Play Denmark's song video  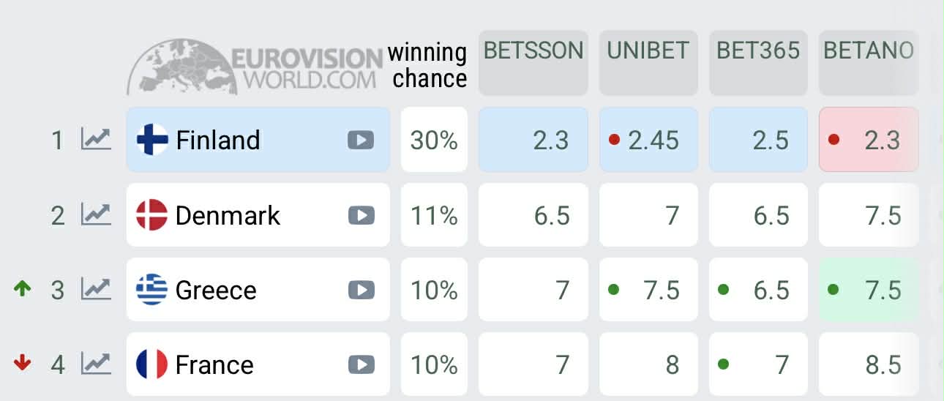[x=361, y=215]
